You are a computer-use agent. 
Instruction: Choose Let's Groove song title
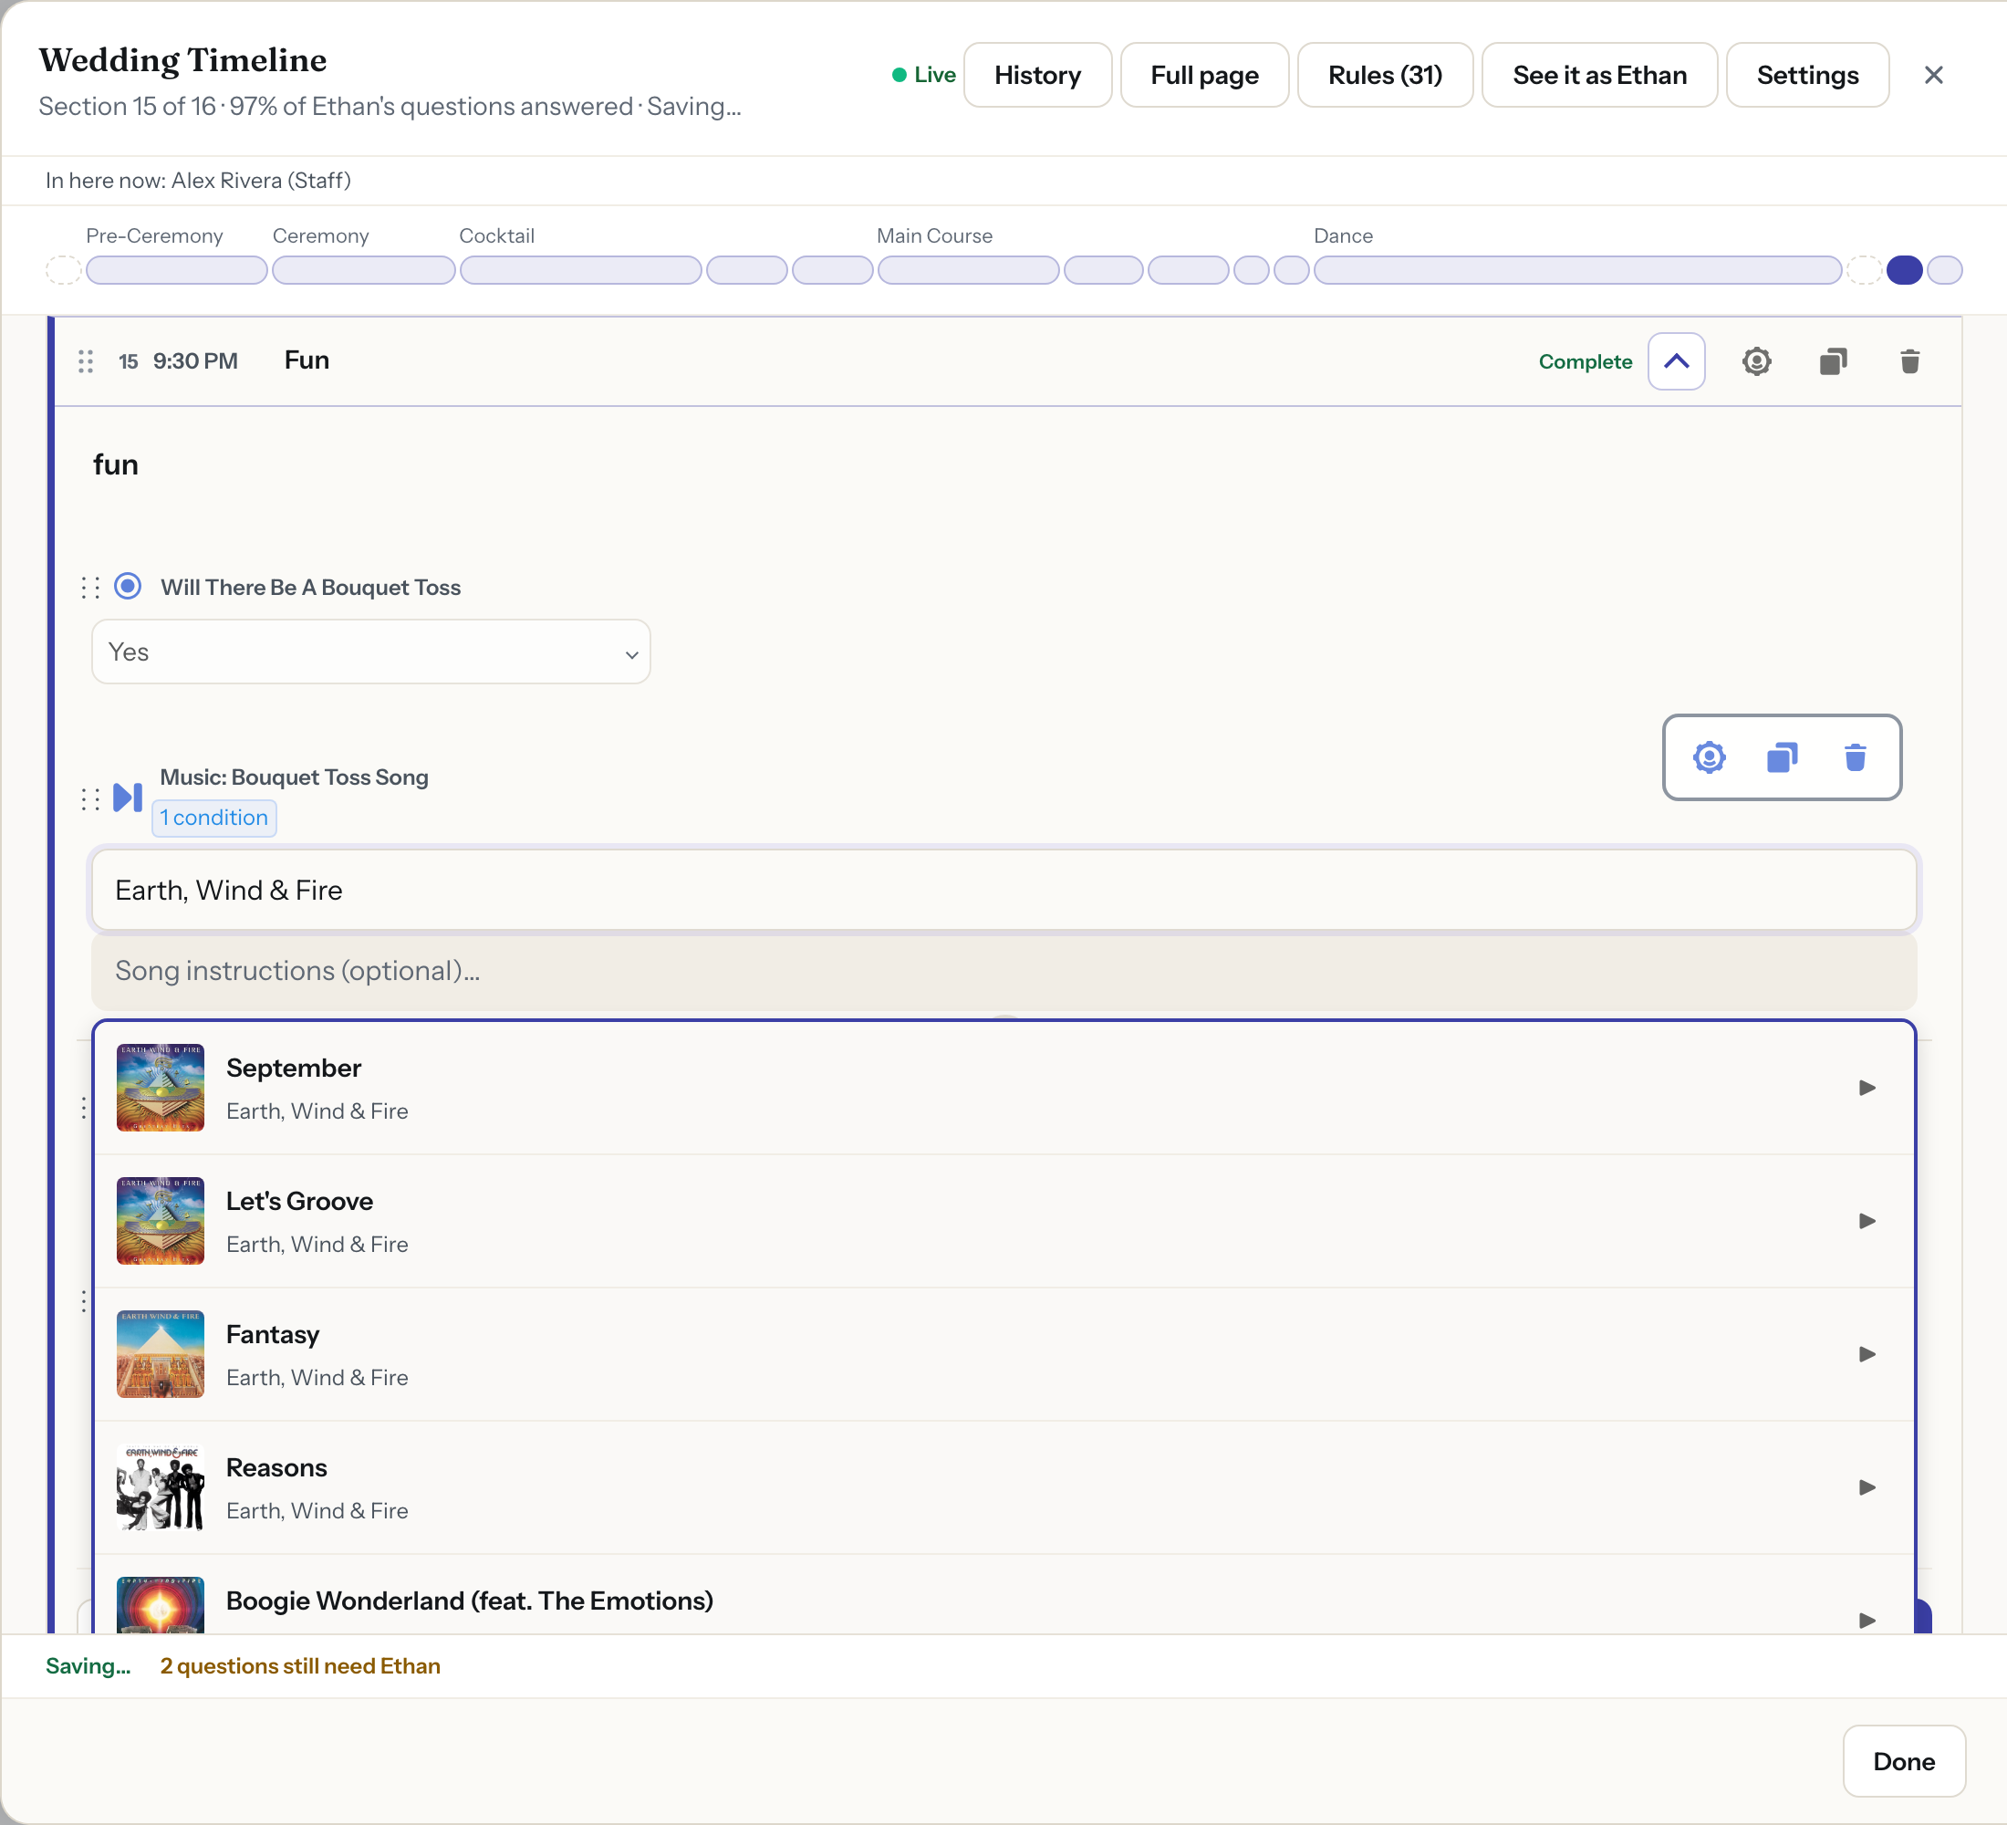tap(299, 1201)
